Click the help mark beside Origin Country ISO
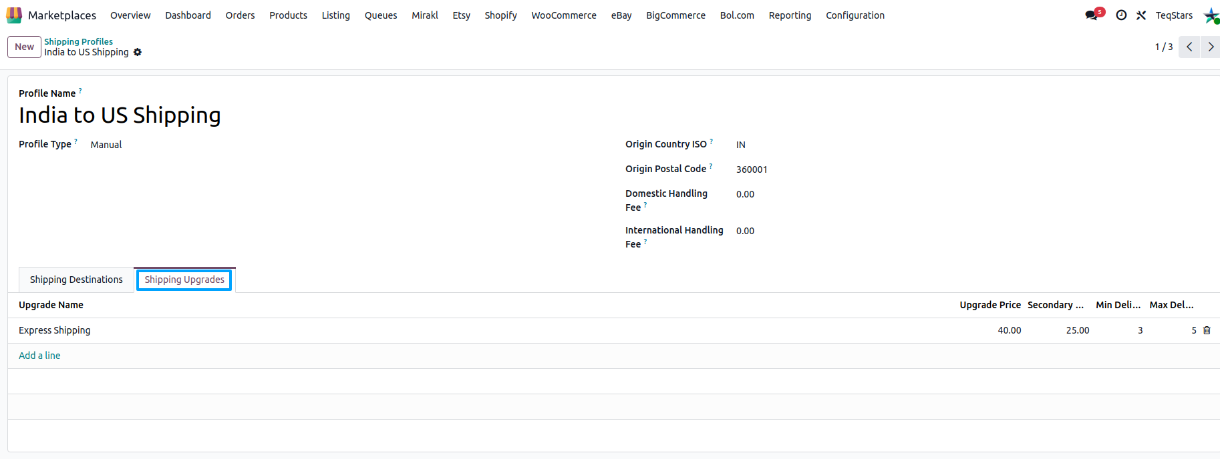The height and width of the screenshot is (459, 1220). pyautogui.click(x=711, y=141)
